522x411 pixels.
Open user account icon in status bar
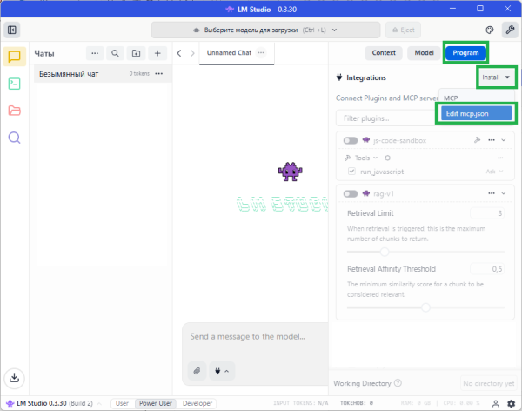pyautogui.click(x=495, y=403)
